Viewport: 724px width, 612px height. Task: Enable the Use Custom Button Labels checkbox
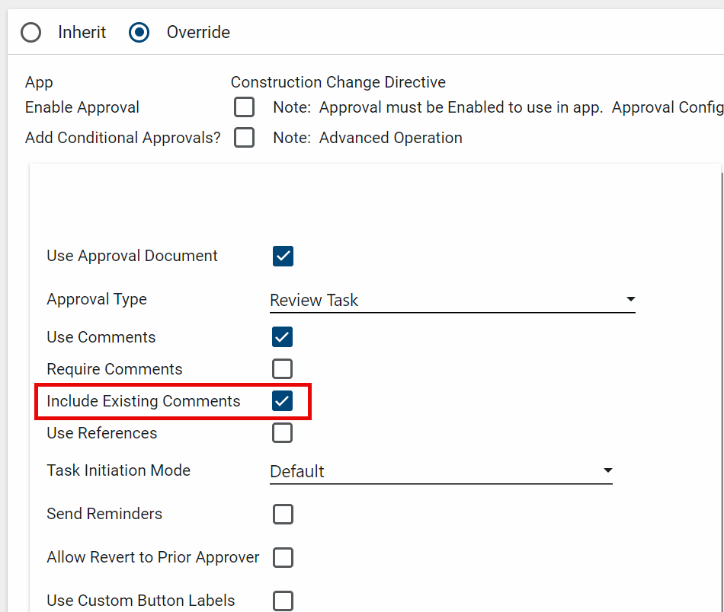[x=283, y=601]
